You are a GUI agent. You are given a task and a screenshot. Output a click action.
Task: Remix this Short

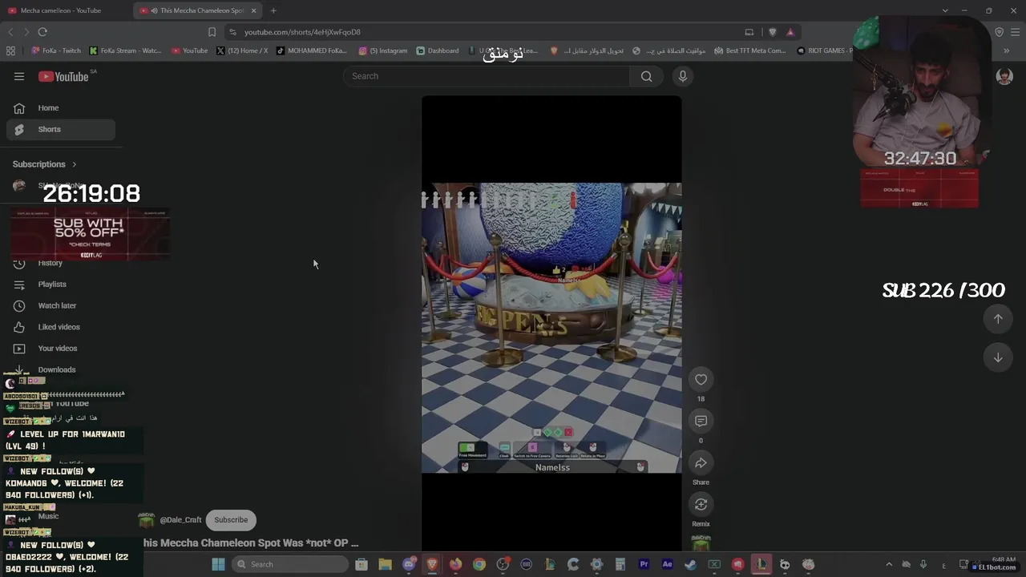pos(701,505)
